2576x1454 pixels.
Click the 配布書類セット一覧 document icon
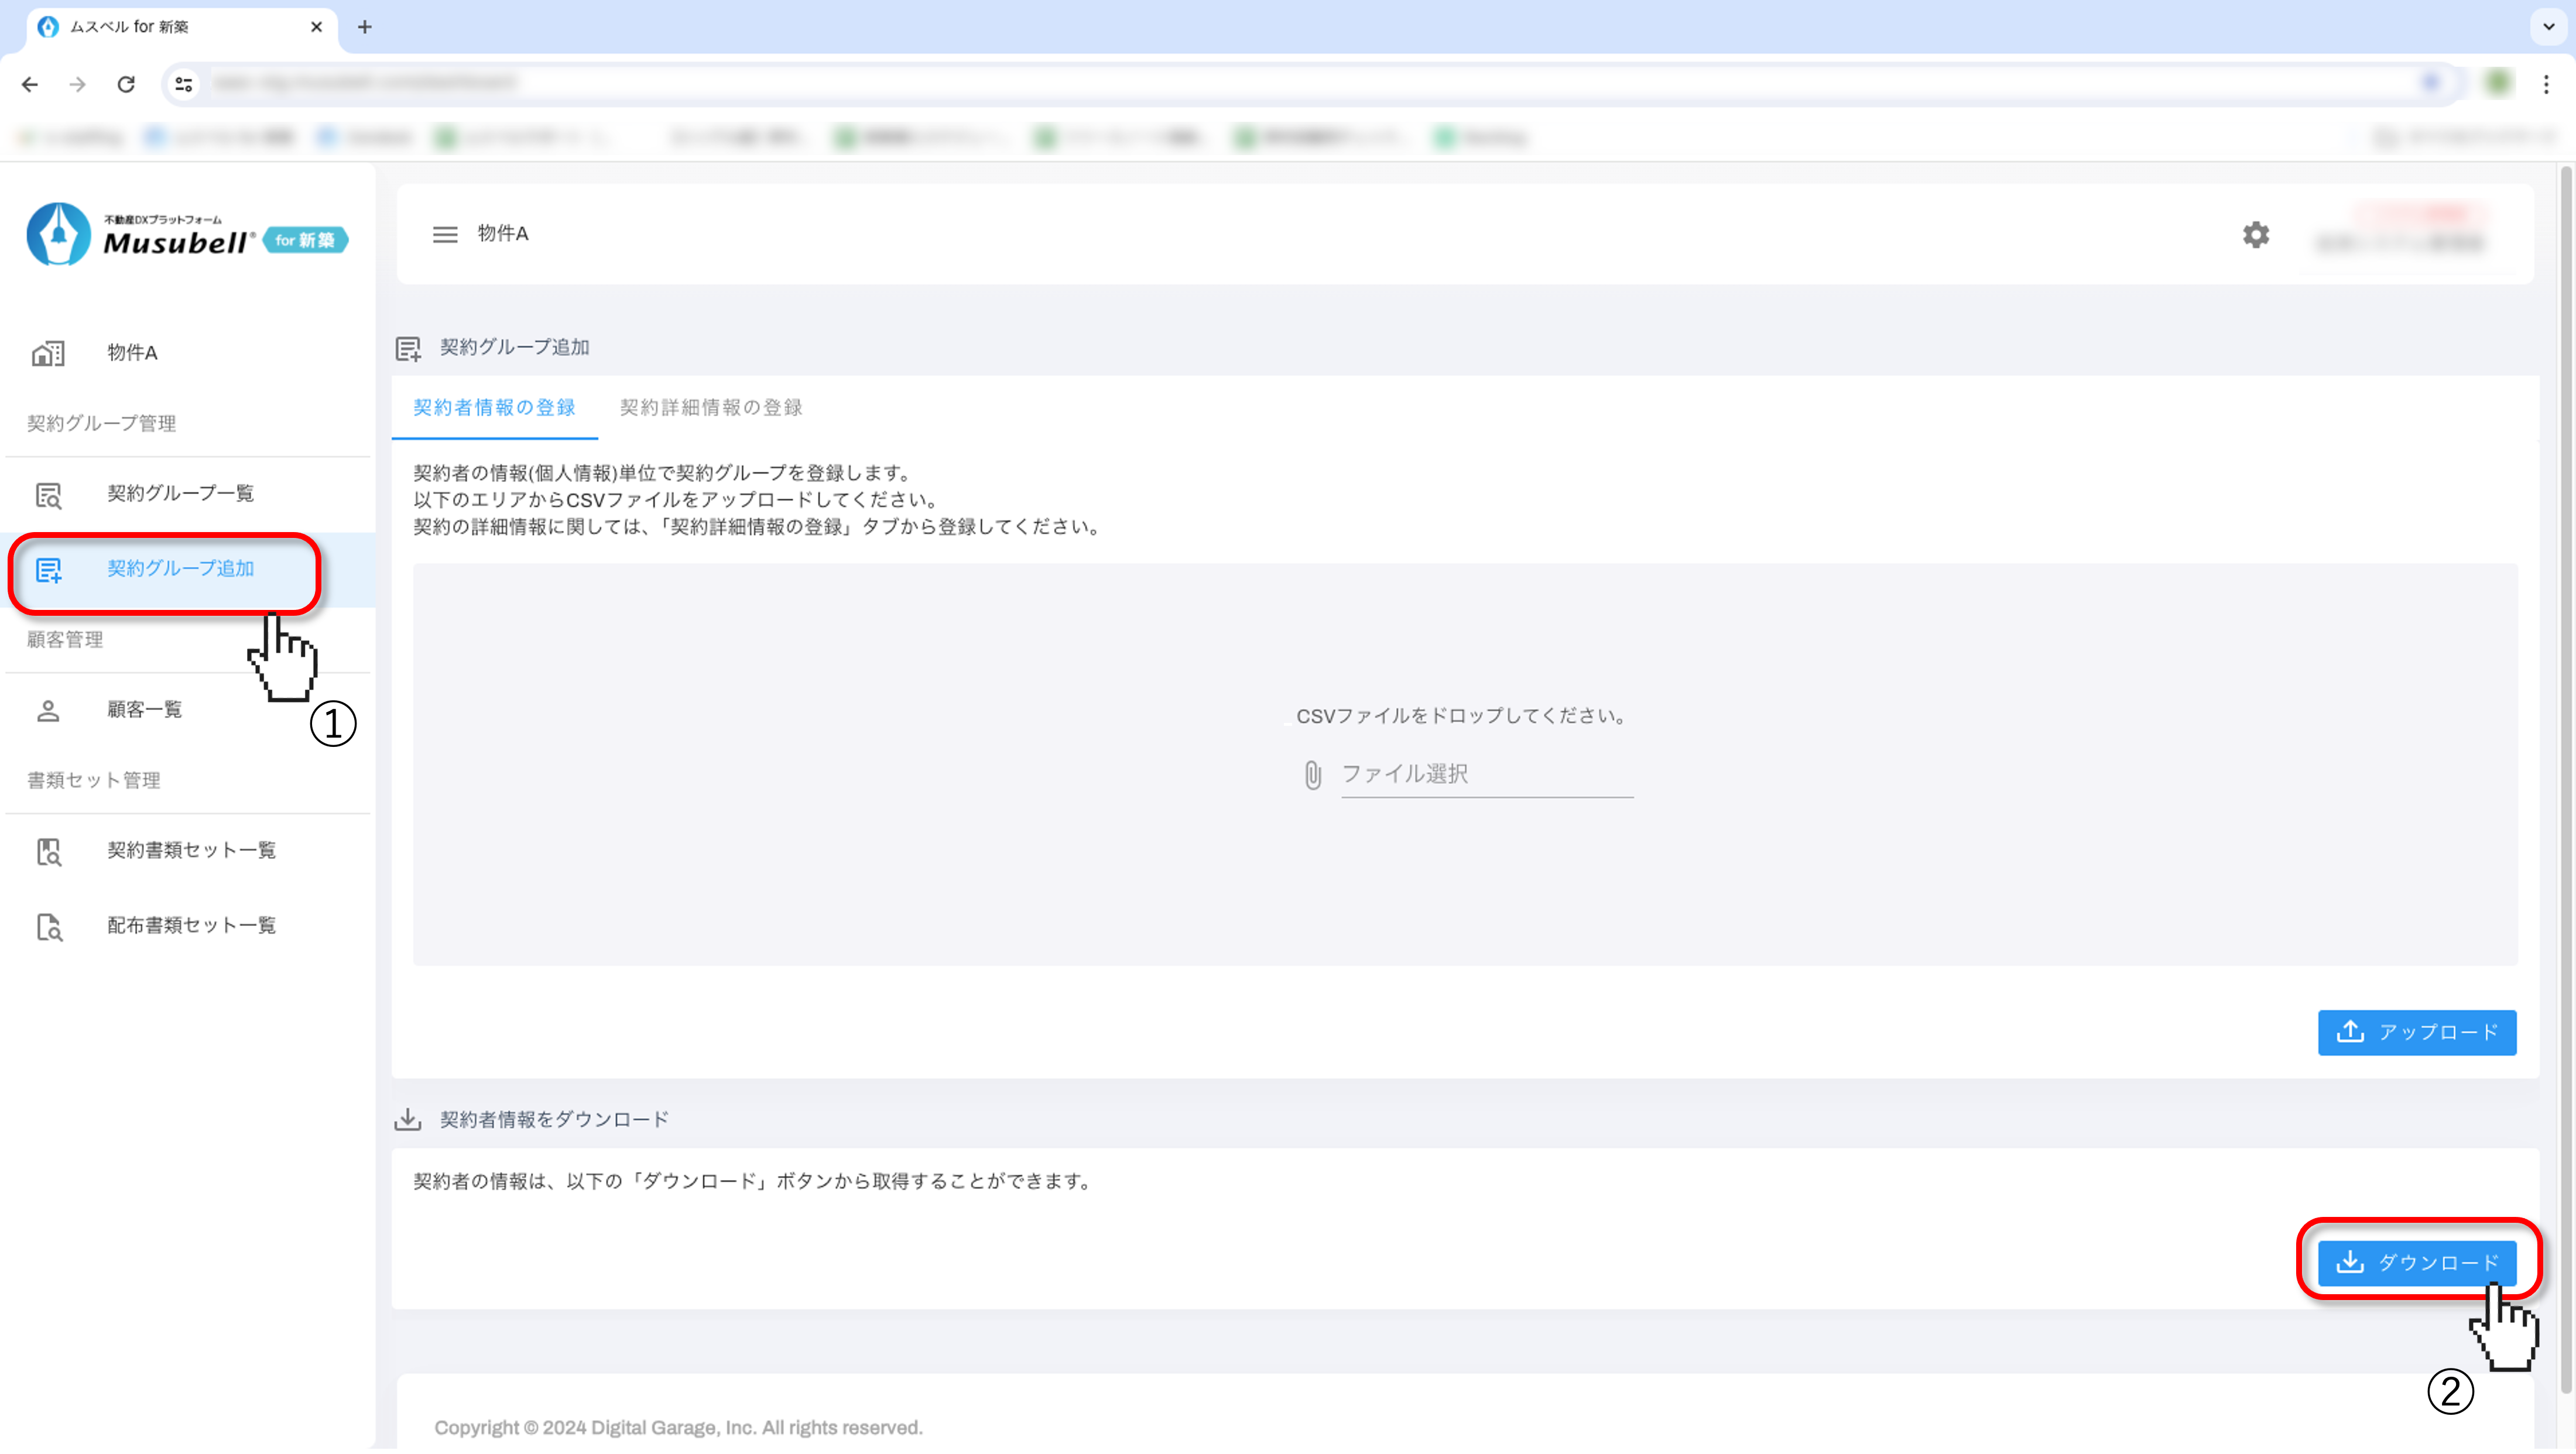(x=48, y=926)
